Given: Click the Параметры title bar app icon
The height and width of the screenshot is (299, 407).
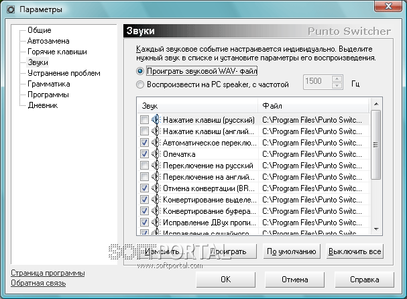Looking at the screenshot, I should click(x=11, y=10).
